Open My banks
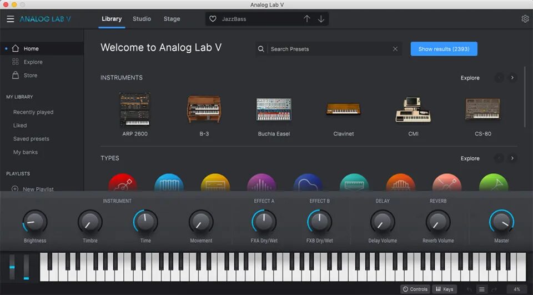Screen dimensions: 533x295 26,152
